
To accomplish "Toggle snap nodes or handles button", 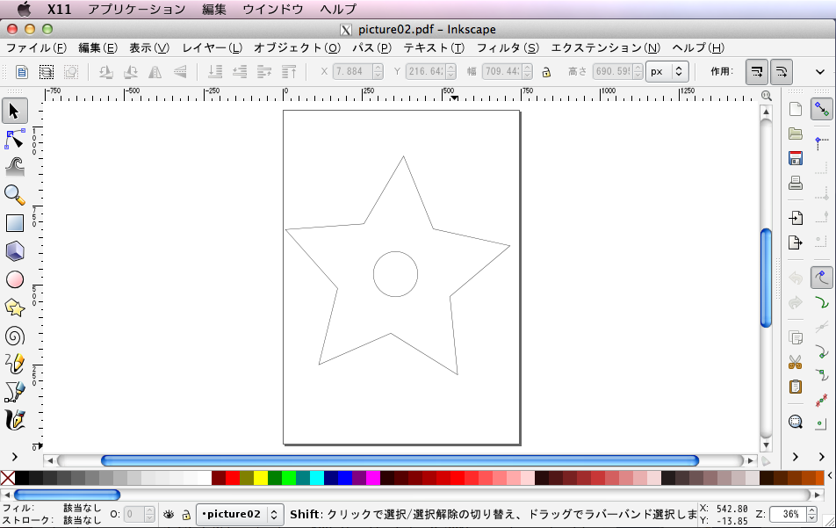I will point(822,278).
